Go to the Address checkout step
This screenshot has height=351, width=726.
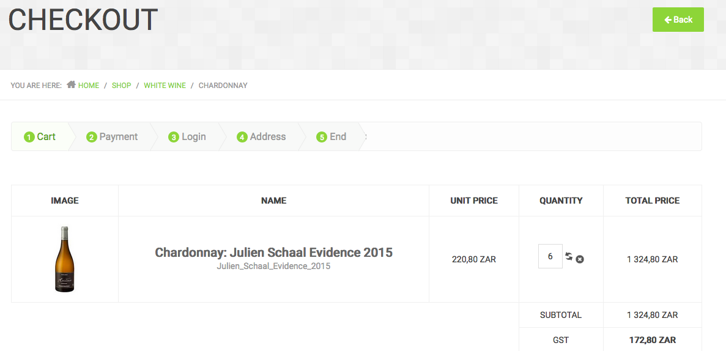point(262,137)
